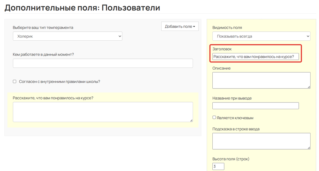Click the «Расскажите, что вам понравилось на курсе?» textarea
The width and height of the screenshot is (319, 171).
(103, 112)
